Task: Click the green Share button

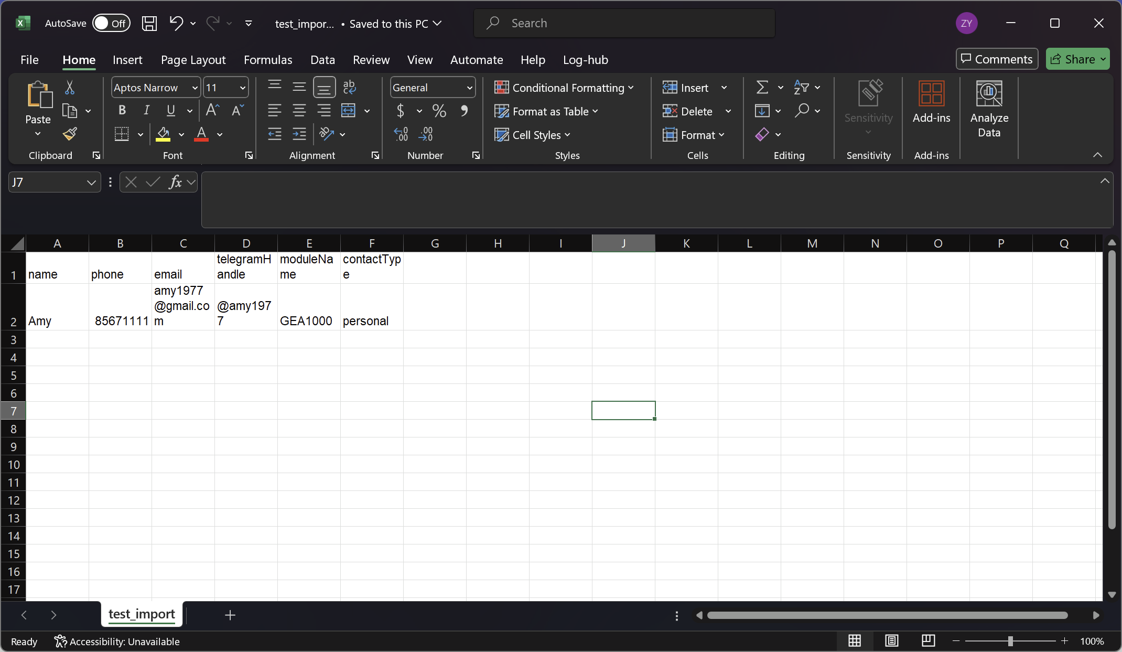Action: point(1072,59)
